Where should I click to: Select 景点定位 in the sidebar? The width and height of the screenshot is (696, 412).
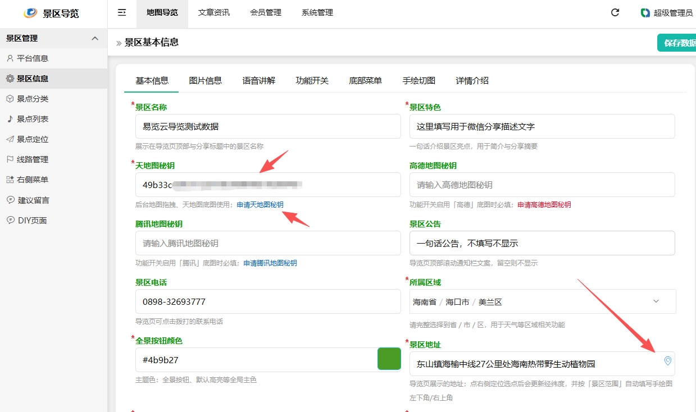[53, 139]
